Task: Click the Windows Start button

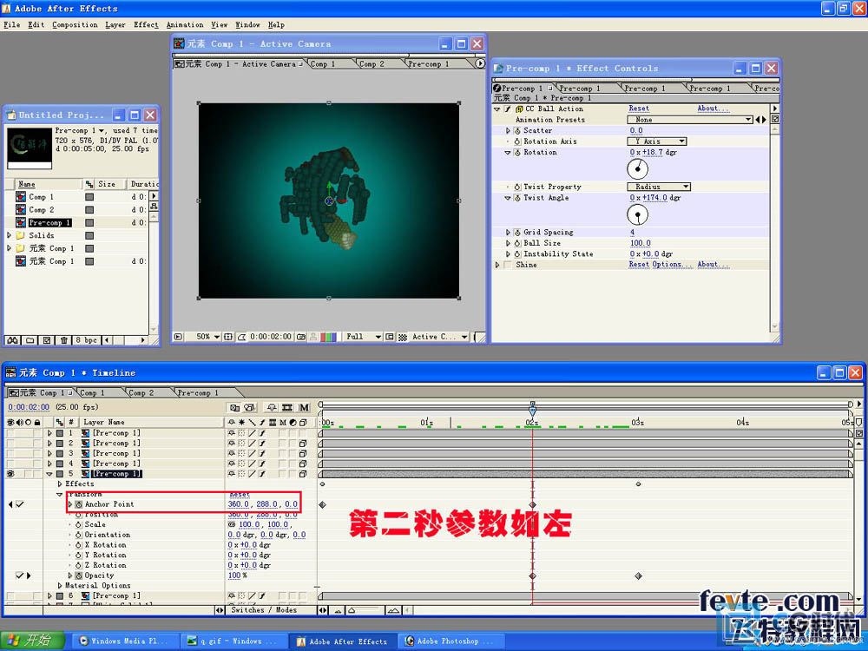Action: coord(33,640)
